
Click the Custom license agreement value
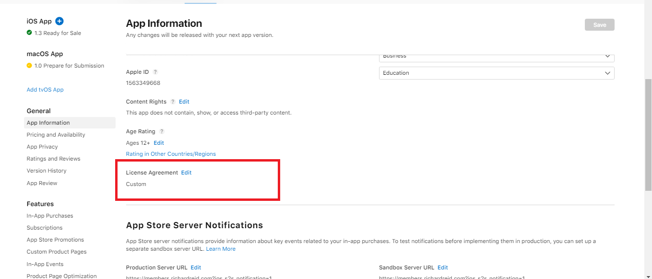pos(136,184)
